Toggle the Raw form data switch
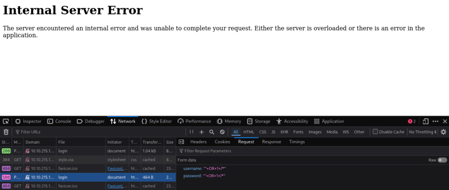The image size is (449, 190). (x=442, y=160)
